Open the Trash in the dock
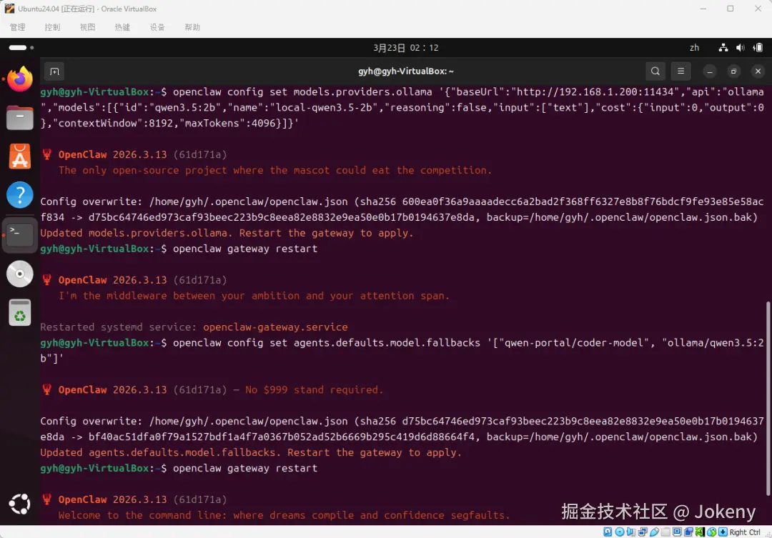 [x=20, y=312]
